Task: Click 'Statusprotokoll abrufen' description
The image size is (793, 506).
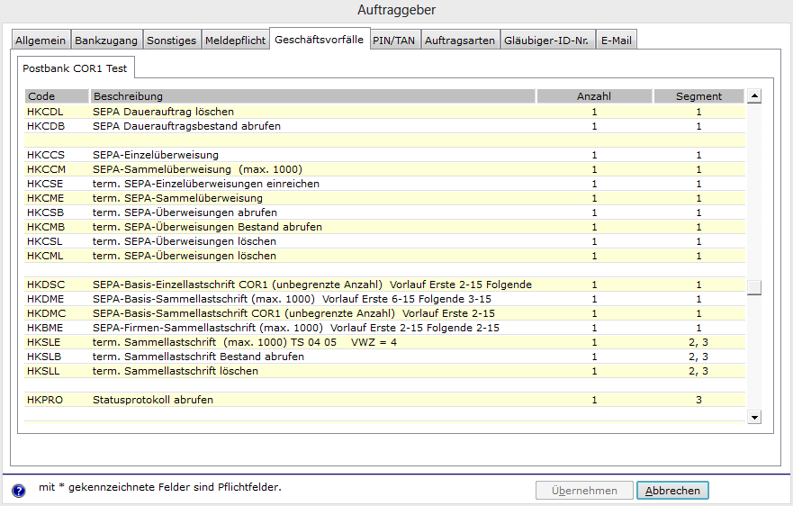Action: [153, 400]
